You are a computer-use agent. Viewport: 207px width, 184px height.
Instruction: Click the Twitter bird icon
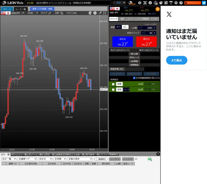204,3
